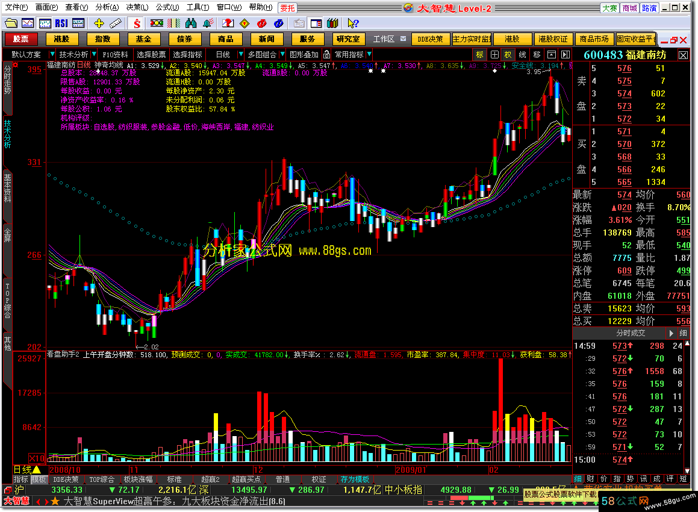Click the red S dollar icon
This screenshot has height=512, width=698.
[x=137, y=23]
